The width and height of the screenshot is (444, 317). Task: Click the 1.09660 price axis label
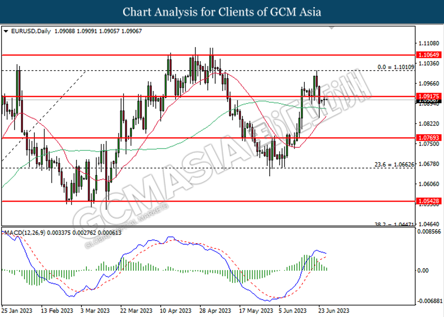tap(429, 83)
